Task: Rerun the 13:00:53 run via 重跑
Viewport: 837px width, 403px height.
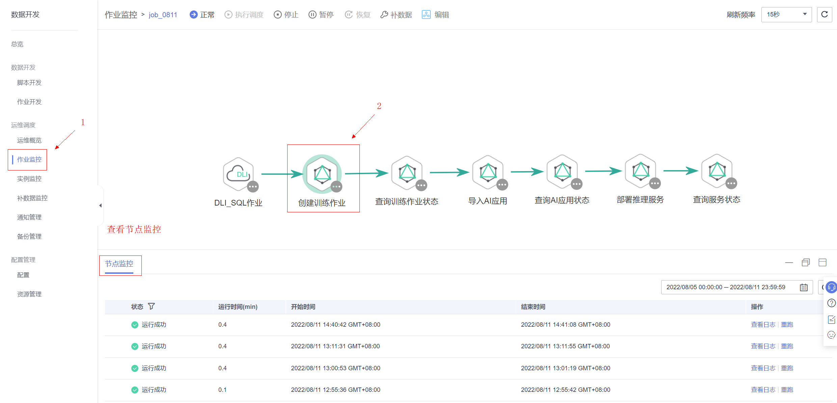Action: [787, 368]
